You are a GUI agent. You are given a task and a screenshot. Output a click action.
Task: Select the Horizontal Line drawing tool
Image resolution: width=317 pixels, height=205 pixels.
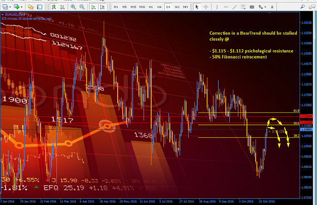226,7
